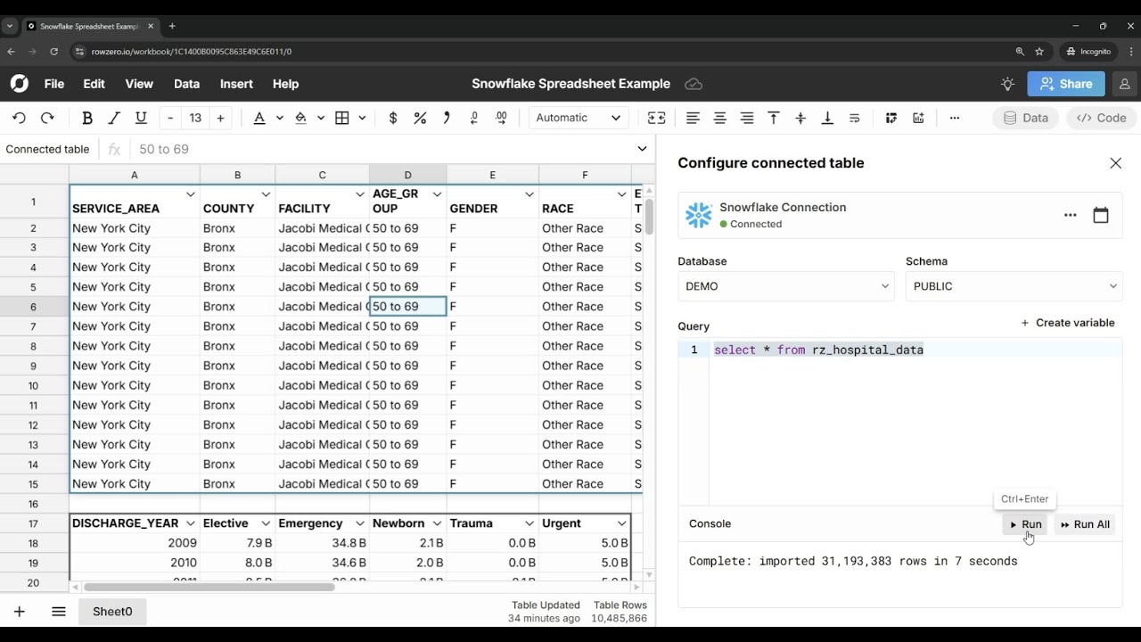The width and height of the screenshot is (1141, 642).
Task: Open the File menu
Action: click(54, 84)
